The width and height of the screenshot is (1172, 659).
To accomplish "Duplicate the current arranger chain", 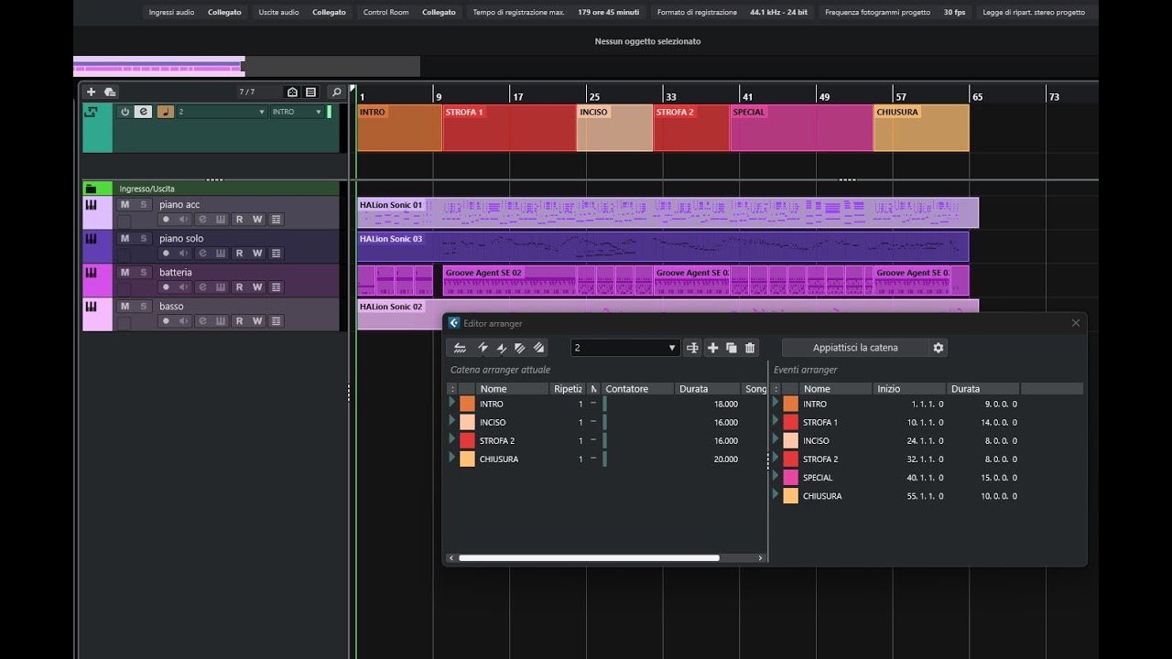I will click(x=732, y=348).
